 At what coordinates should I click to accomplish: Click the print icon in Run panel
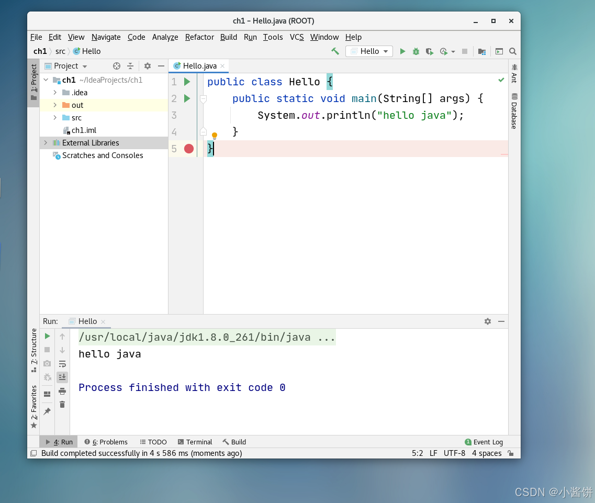tap(62, 391)
